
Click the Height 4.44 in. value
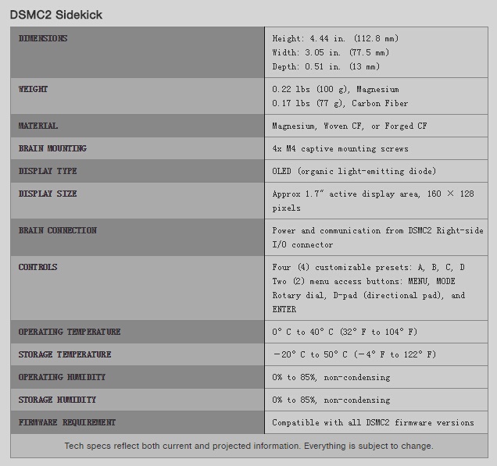point(335,38)
